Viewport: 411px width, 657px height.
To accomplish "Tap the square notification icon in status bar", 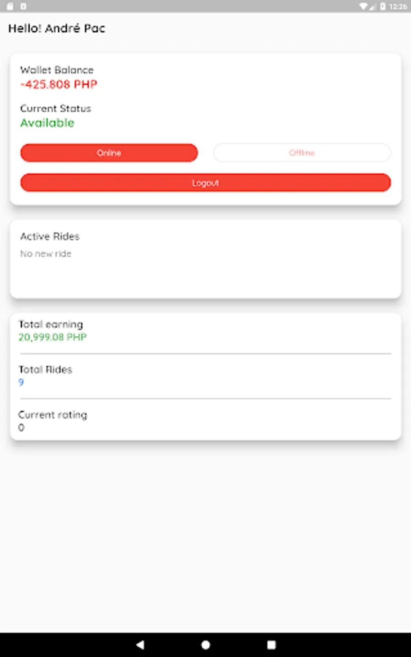I will 23,6.
